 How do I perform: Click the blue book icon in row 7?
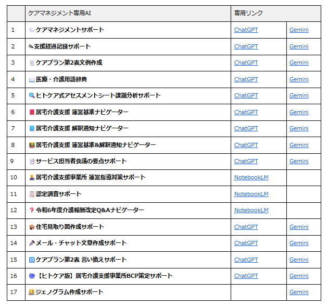click(32, 128)
